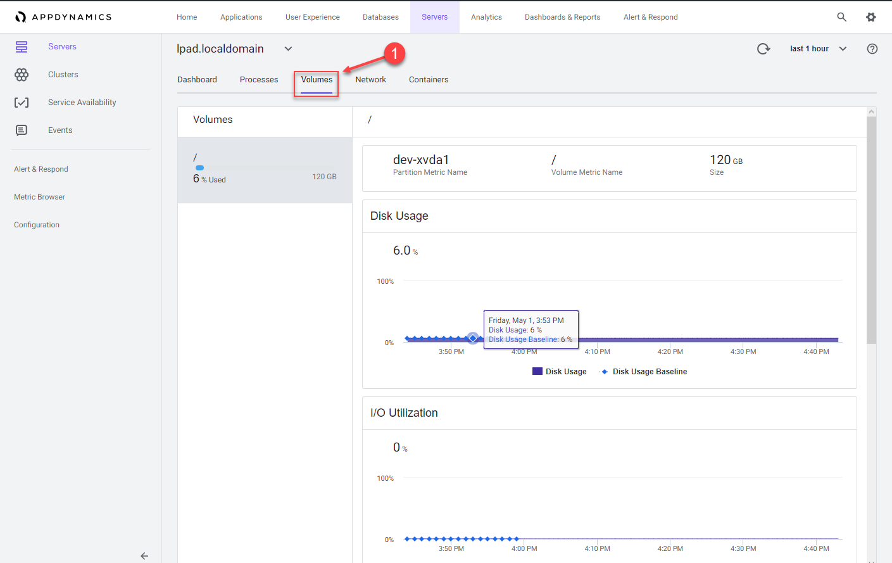Image resolution: width=892 pixels, height=563 pixels.
Task: Click the Servers sidebar icon
Action: (22, 47)
